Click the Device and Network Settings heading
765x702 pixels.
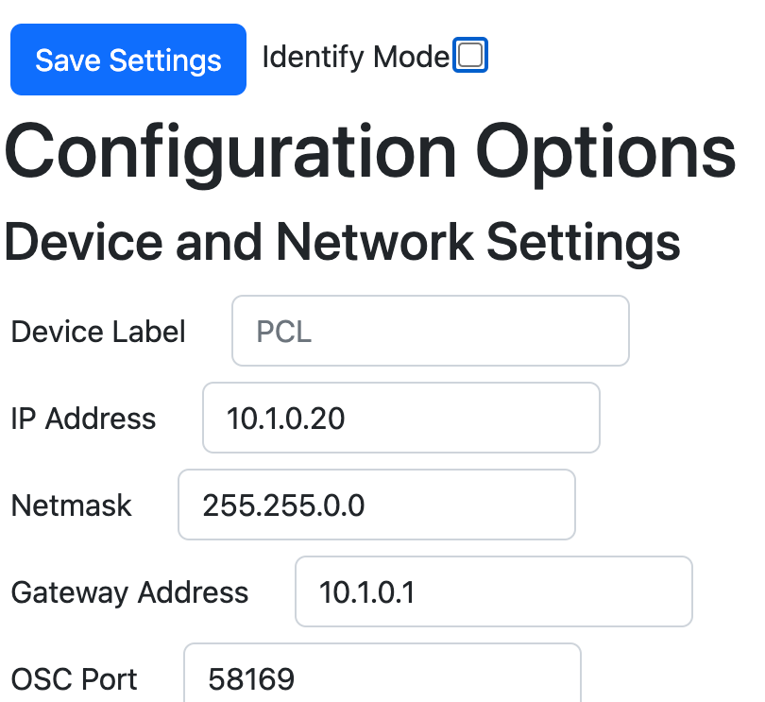pyautogui.click(x=342, y=242)
